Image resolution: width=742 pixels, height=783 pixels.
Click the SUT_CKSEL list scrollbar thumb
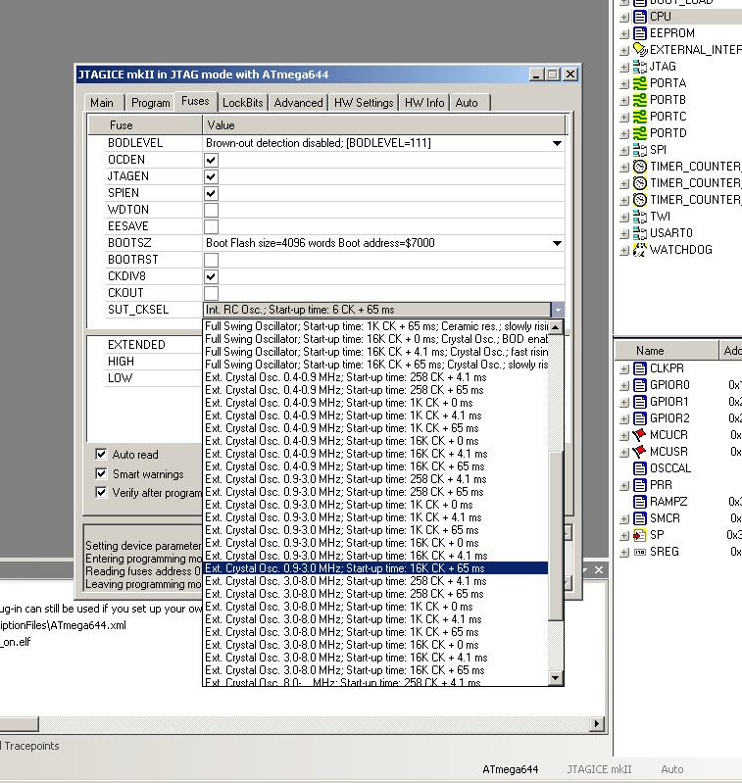click(556, 535)
